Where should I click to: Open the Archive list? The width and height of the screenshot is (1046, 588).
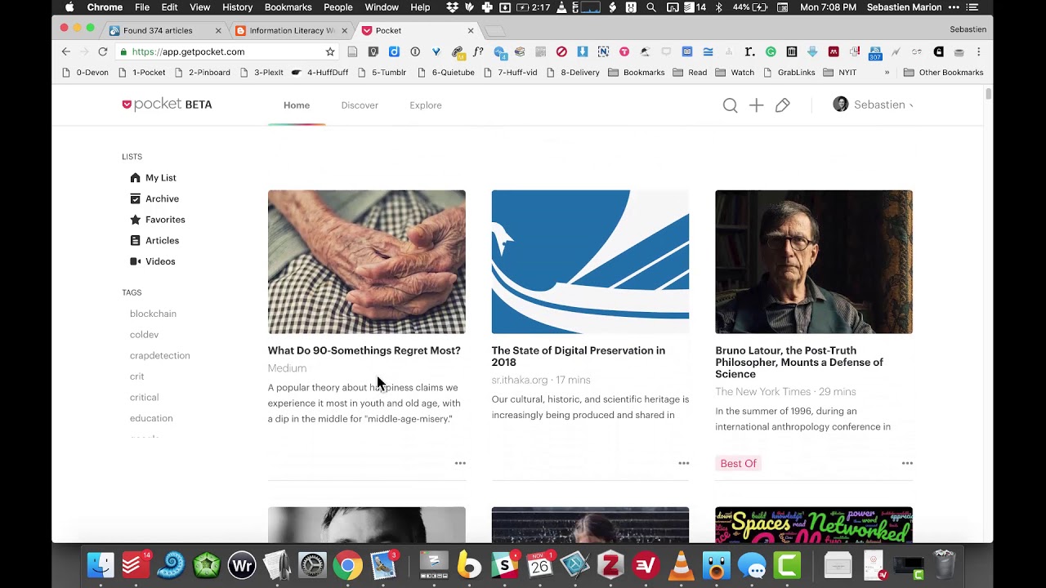point(154,198)
